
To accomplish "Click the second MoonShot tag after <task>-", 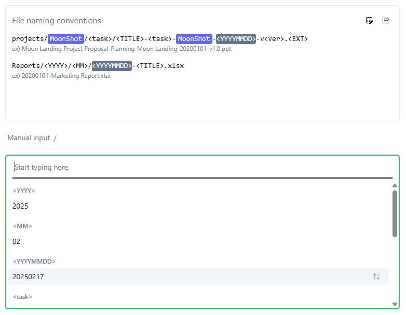I will [194, 39].
